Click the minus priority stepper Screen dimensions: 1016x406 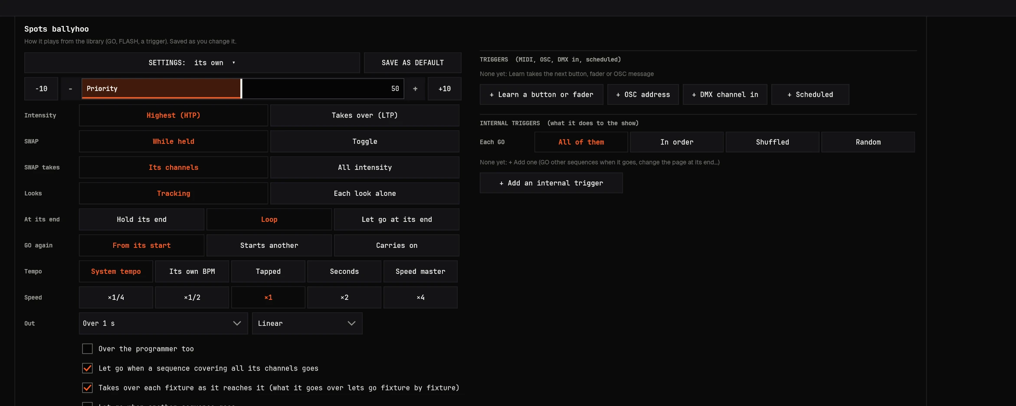[70, 89]
